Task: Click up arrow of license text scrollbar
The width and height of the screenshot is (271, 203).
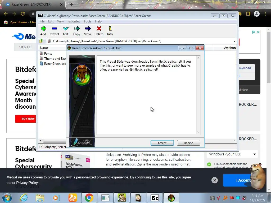Action: tap(198, 58)
